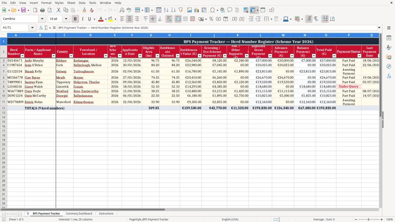The height and width of the screenshot is (222, 395).
Task: Click the Clear Direct Formatting icon
Action: [x=92, y=10]
